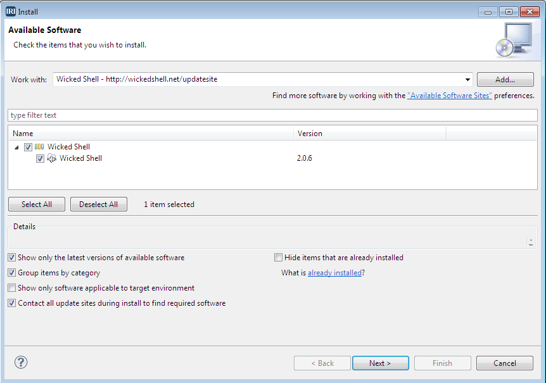546x383 pixels.
Task: Click the Next > button
Action: (380, 363)
